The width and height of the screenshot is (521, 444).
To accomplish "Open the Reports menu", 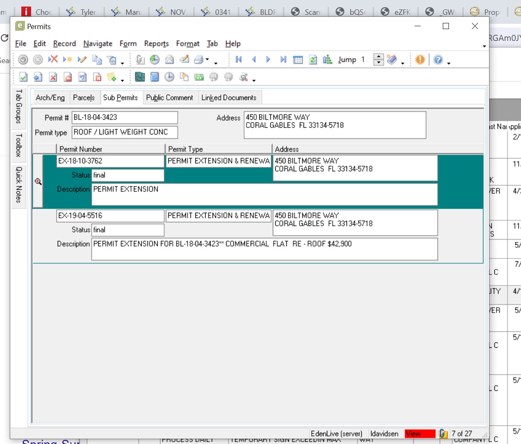I will coord(156,43).
